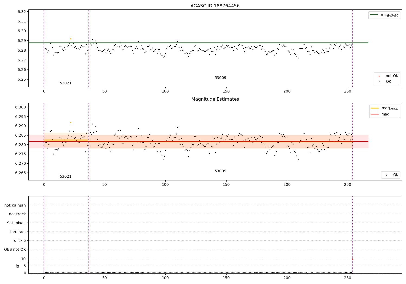Select the orange outlier point in top plot
The height and width of the screenshot is (284, 406).
pos(71,39)
